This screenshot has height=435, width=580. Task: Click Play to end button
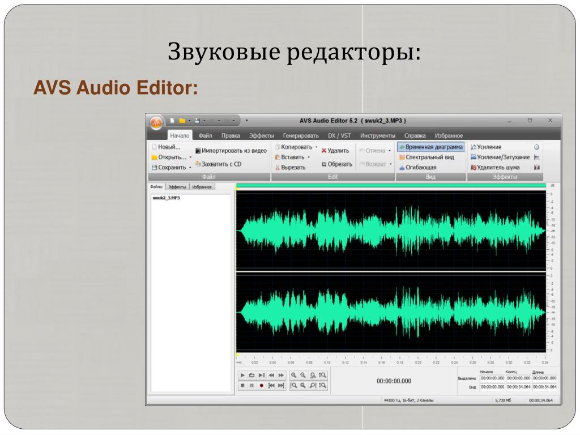click(x=262, y=375)
